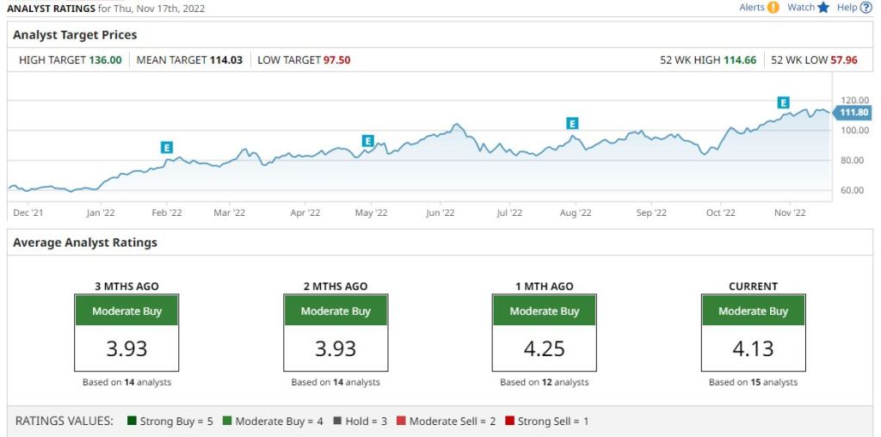The height and width of the screenshot is (437, 881).
Task: Click the 111.80 current price tag
Action: click(x=853, y=113)
